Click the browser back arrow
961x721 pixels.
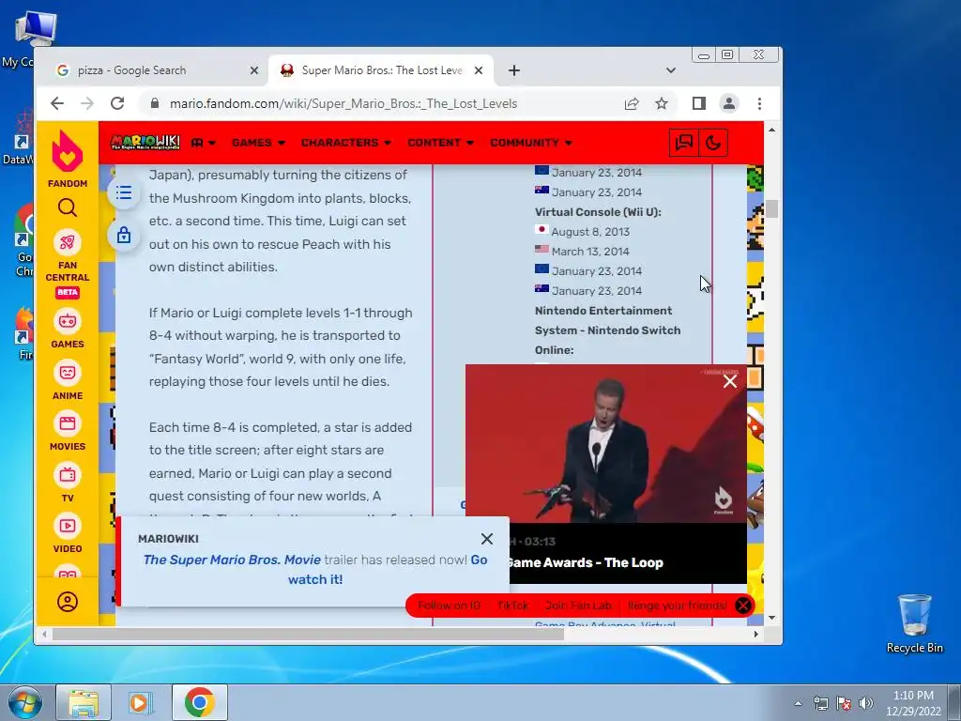57,103
